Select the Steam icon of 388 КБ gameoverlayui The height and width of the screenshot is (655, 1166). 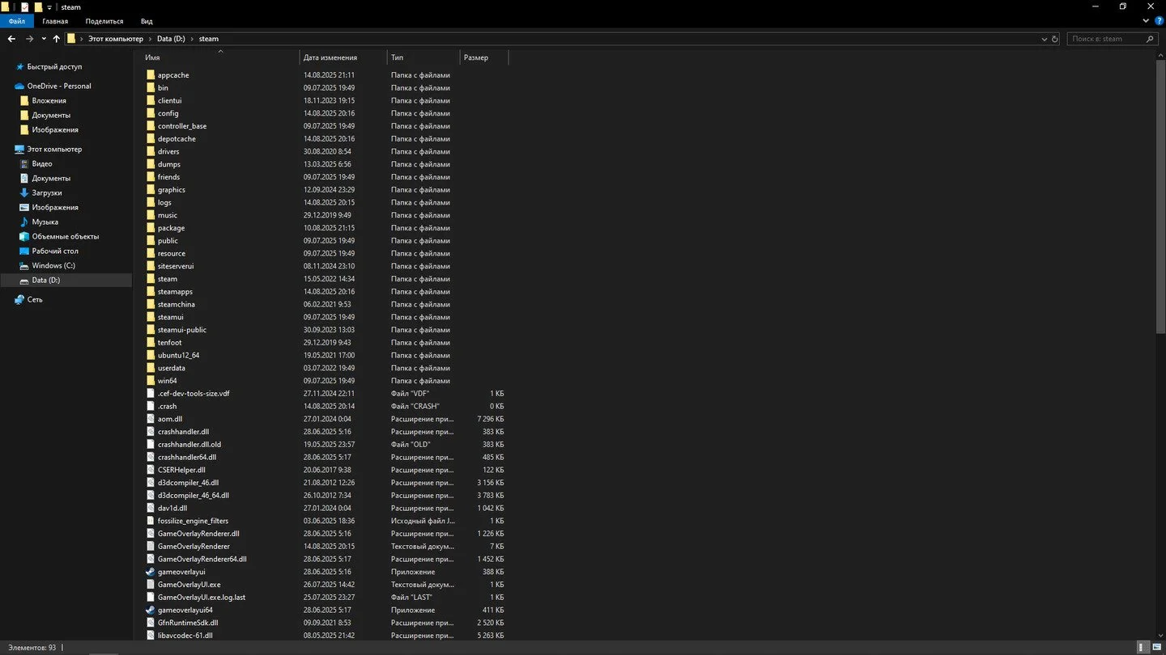pyautogui.click(x=150, y=572)
